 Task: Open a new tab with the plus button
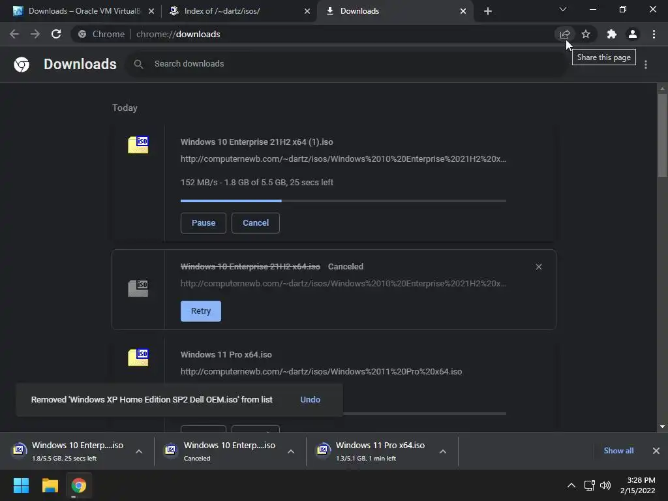(488, 11)
